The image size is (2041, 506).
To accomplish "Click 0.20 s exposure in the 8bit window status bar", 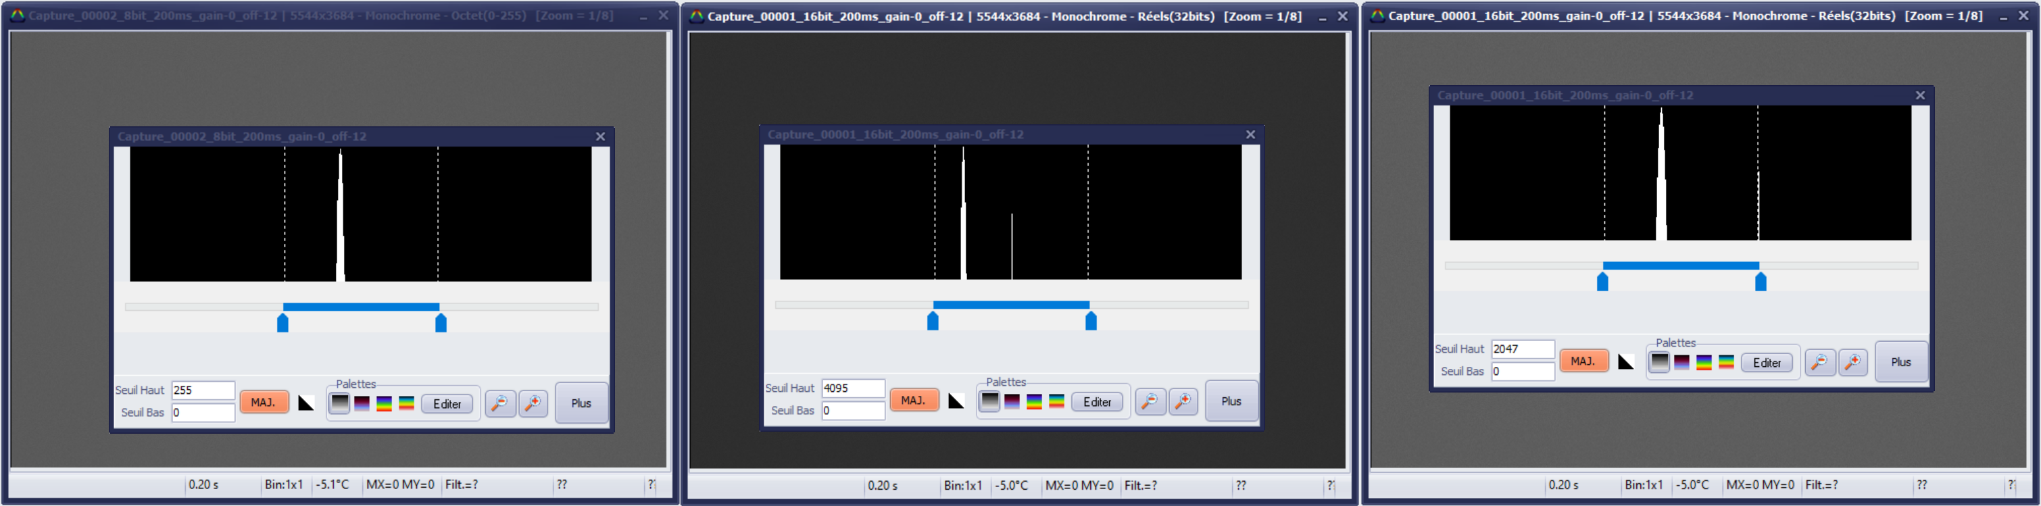I will point(203,484).
